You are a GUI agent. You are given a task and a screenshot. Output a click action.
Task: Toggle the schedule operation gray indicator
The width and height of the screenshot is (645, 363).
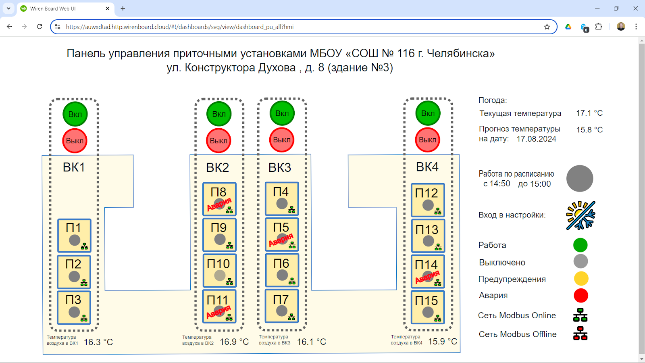click(580, 179)
